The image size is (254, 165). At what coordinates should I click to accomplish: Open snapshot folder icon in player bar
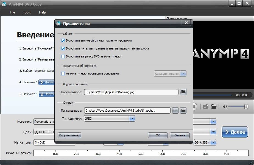point(214,107)
